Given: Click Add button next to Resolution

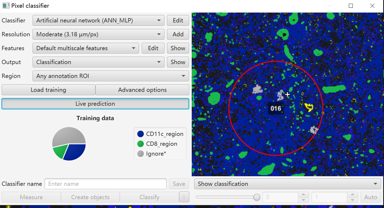Looking at the screenshot, I should coord(178,34).
